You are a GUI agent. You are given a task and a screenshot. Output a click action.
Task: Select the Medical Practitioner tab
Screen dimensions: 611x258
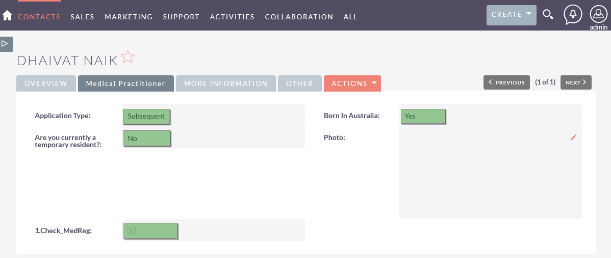(125, 83)
